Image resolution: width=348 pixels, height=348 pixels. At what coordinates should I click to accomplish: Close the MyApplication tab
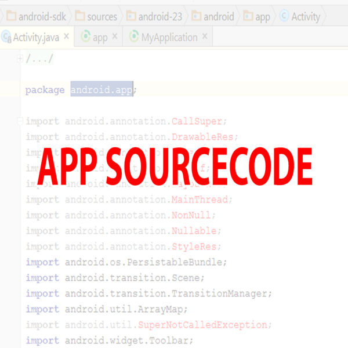[204, 37]
